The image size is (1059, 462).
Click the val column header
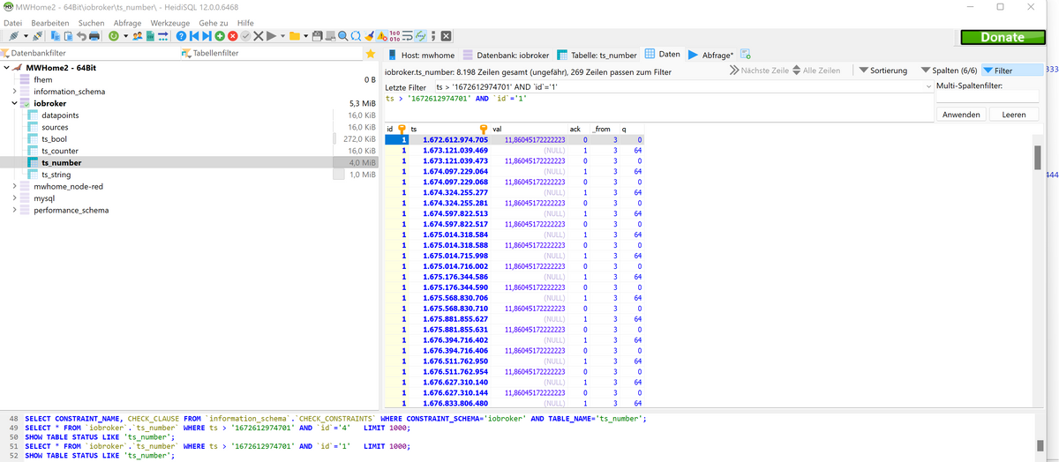click(528, 129)
